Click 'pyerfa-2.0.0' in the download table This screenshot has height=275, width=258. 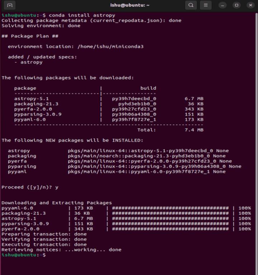(33, 109)
